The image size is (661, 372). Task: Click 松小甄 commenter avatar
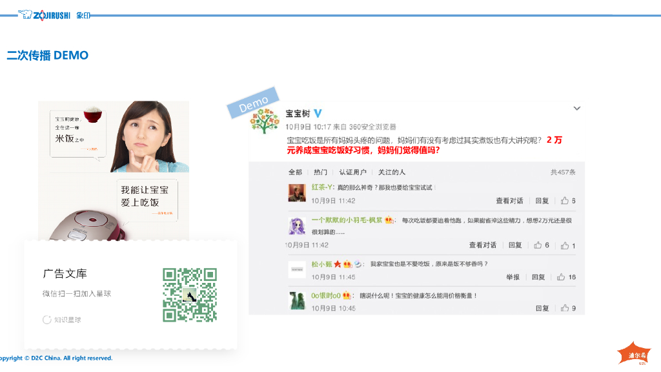click(297, 270)
